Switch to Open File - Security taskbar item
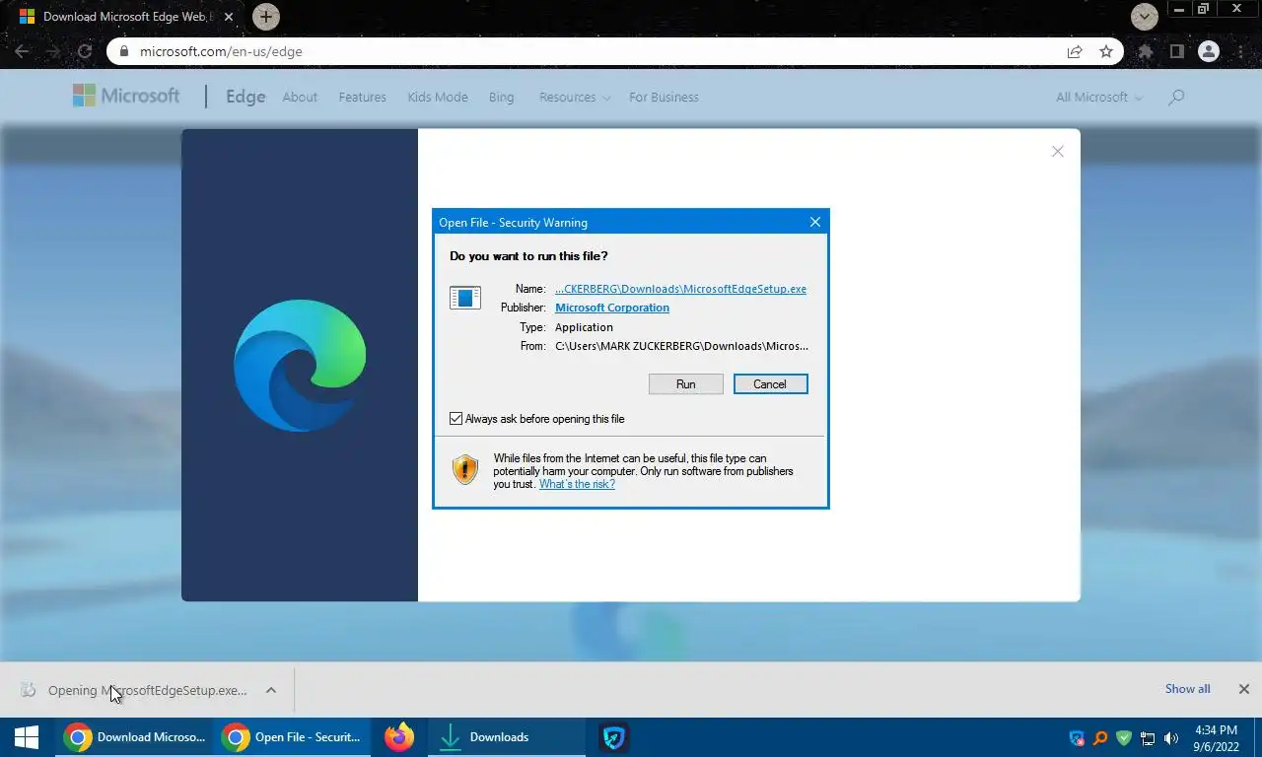The width and height of the screenshot is (1262, 757). [292, 737]
